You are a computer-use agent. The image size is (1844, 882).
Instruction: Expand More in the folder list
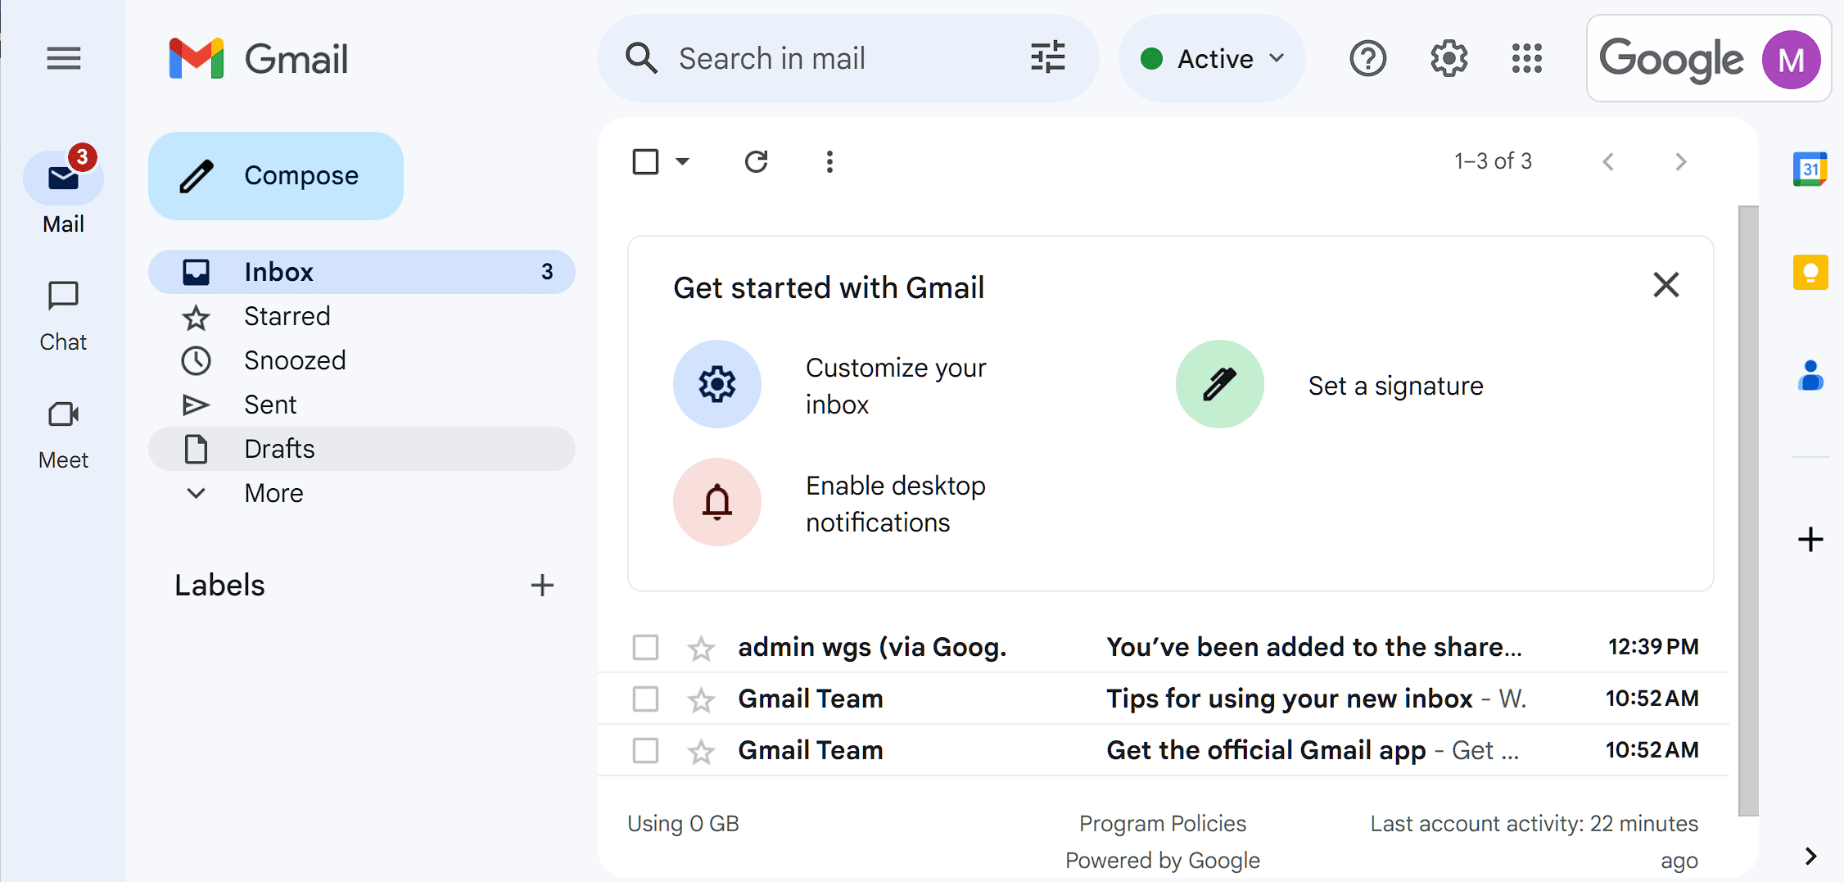pyautogui.click(x=273, y=493)
